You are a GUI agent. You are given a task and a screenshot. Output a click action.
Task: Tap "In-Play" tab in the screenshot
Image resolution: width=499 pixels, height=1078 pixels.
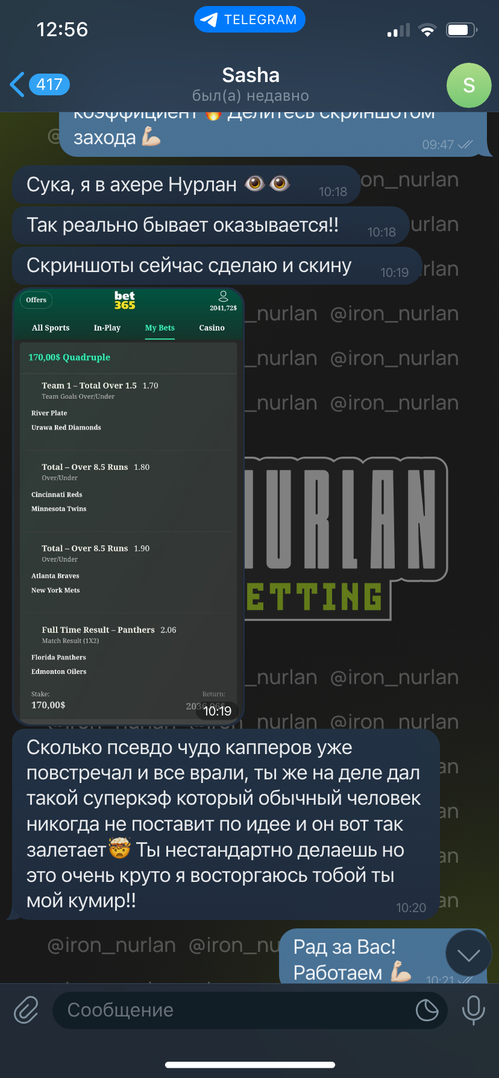(x=107, y=328)
